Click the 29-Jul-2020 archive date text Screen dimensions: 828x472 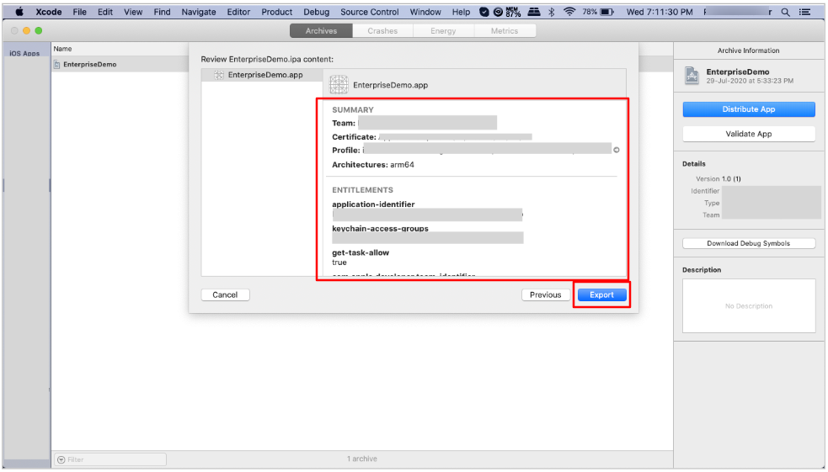click(x=750, y=82)
